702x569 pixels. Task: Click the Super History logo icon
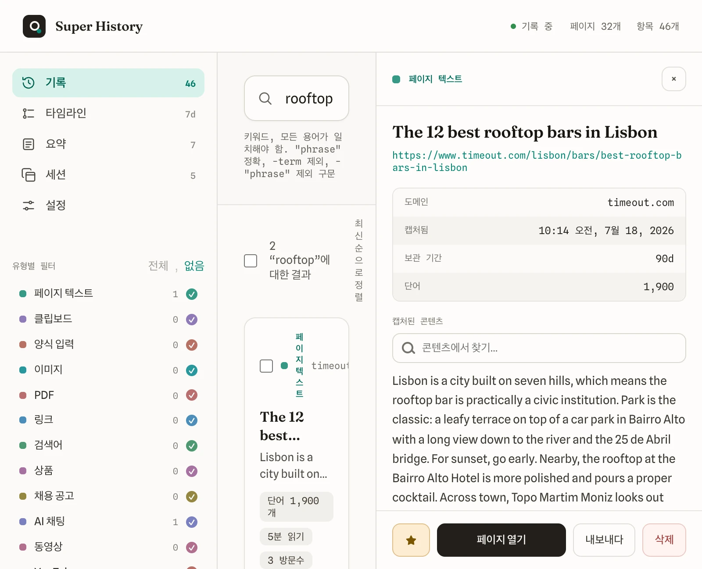point(34,26)
